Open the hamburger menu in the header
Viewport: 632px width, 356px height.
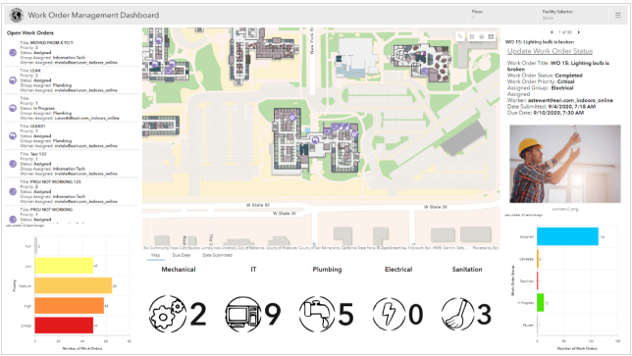(617, 16)
